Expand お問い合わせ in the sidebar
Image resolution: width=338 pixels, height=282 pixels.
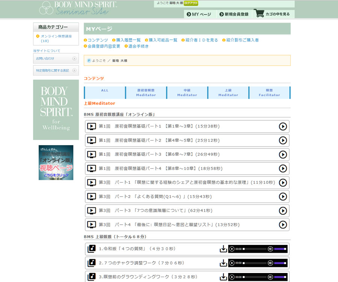[56, 58]
